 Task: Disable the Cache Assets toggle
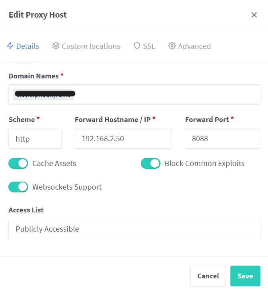click(18, 163)
